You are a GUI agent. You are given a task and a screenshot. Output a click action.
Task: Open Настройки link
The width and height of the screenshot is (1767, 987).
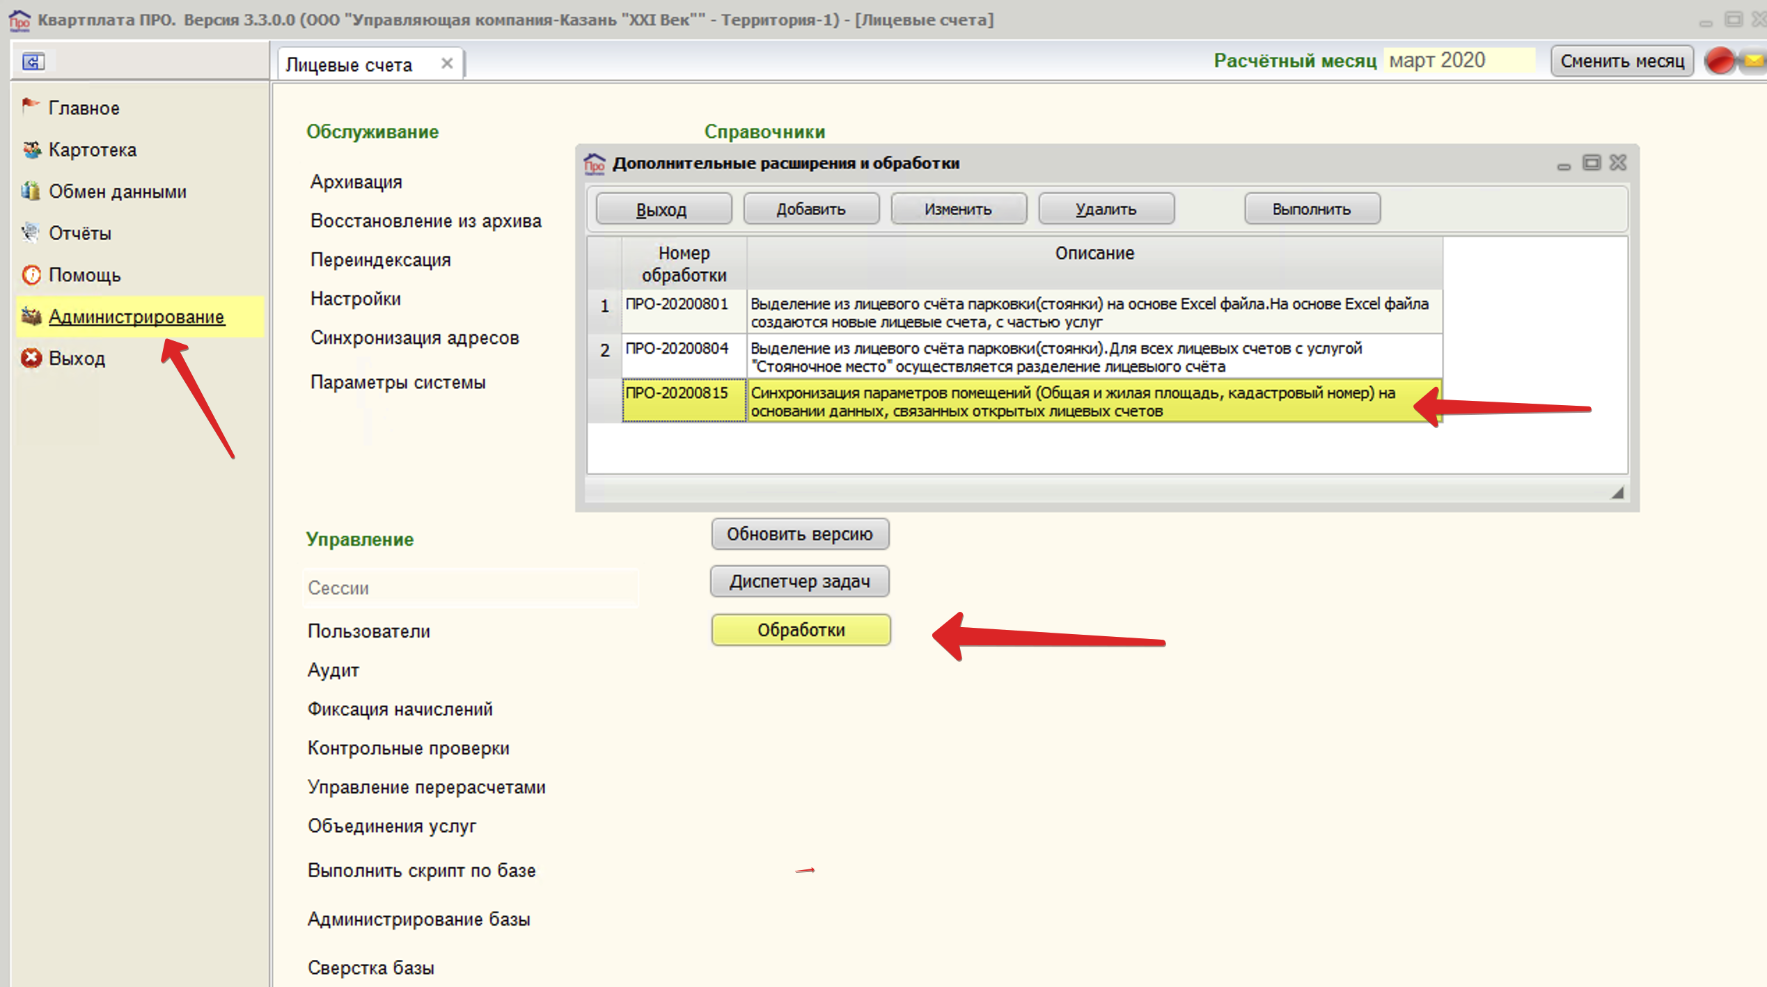(356, 299)
